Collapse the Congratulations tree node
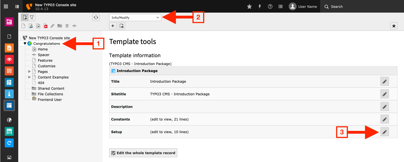The width and height of the screenshot is (404, 162). click(x=25, y=43)
